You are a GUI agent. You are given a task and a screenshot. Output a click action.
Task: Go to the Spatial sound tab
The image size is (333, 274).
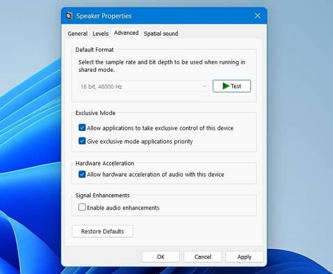(x=161, y=33)
